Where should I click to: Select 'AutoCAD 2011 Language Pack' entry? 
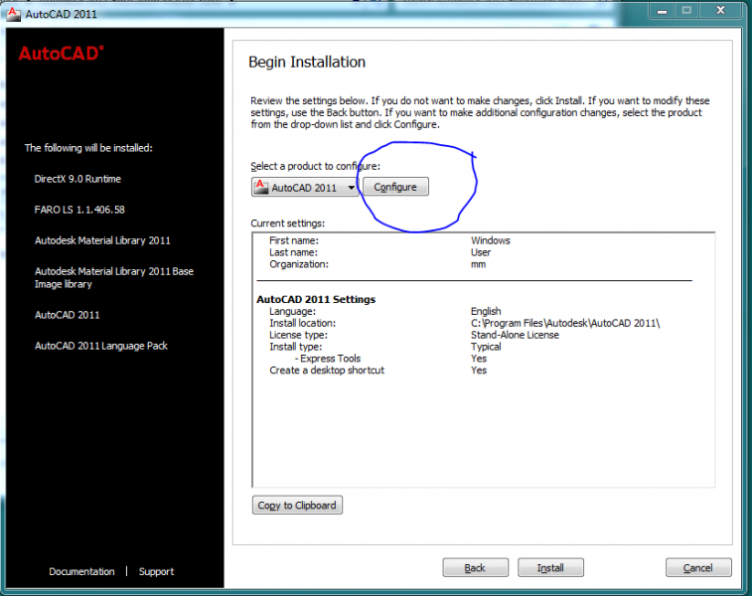[101, 346]
